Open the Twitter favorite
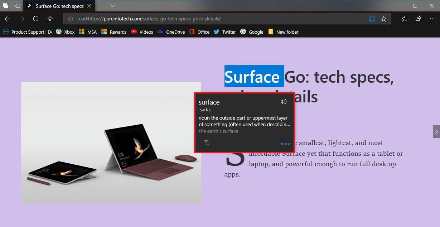Image resolution: width=440 pixels, height=227 pixels. 225,32
